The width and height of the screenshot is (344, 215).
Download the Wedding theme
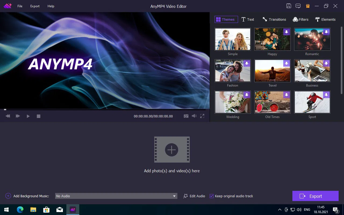coord(247,95)
